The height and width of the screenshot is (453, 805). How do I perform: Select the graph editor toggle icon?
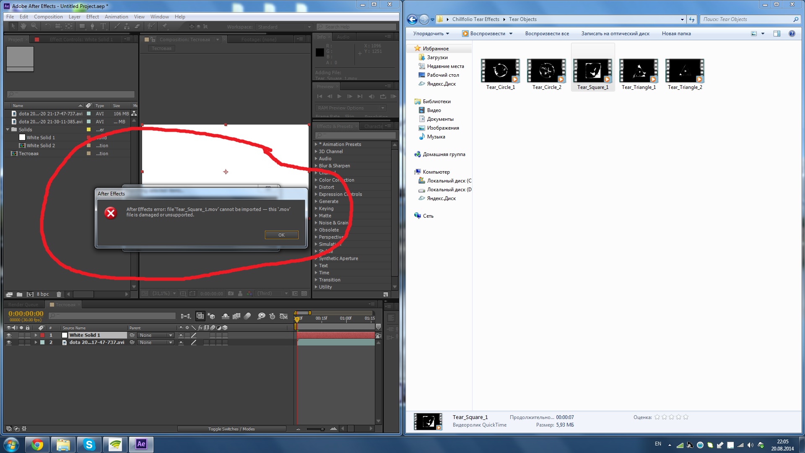tap(283, 316)
